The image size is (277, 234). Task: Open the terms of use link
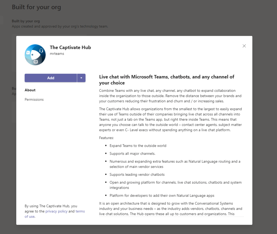click(x=80, y=211)
